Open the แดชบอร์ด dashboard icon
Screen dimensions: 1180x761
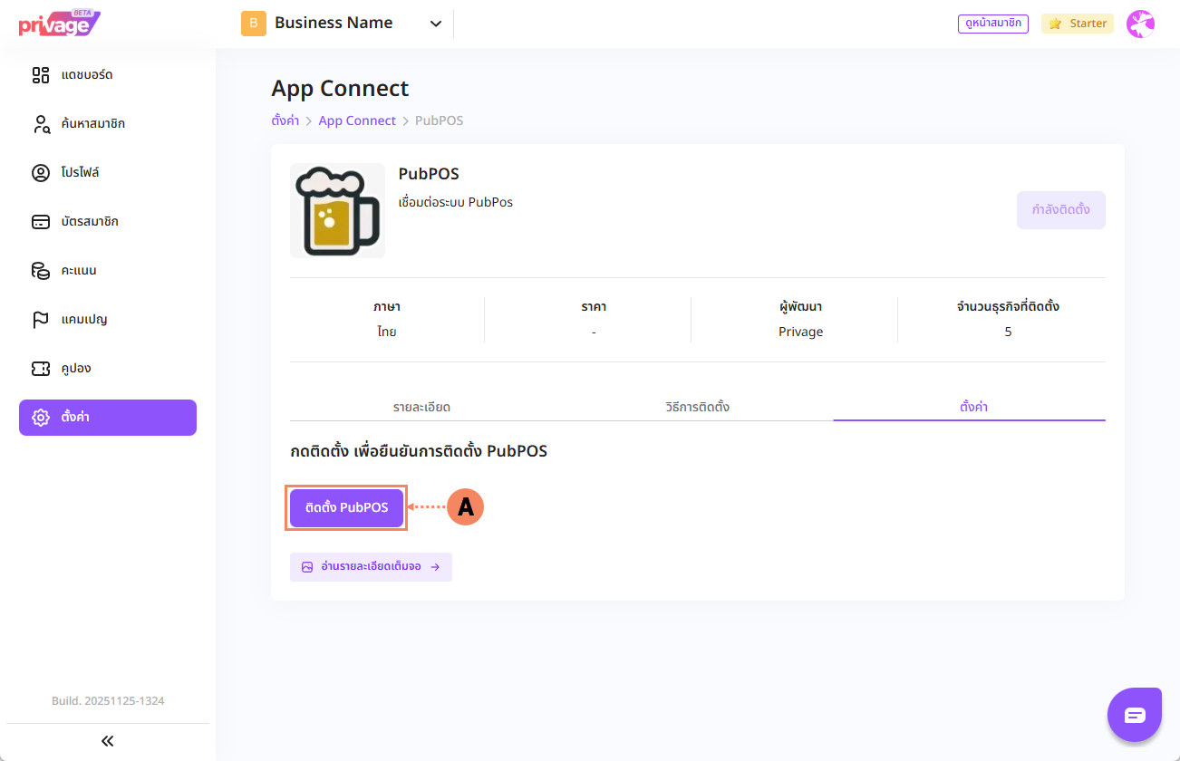click(x=41, y=74)
